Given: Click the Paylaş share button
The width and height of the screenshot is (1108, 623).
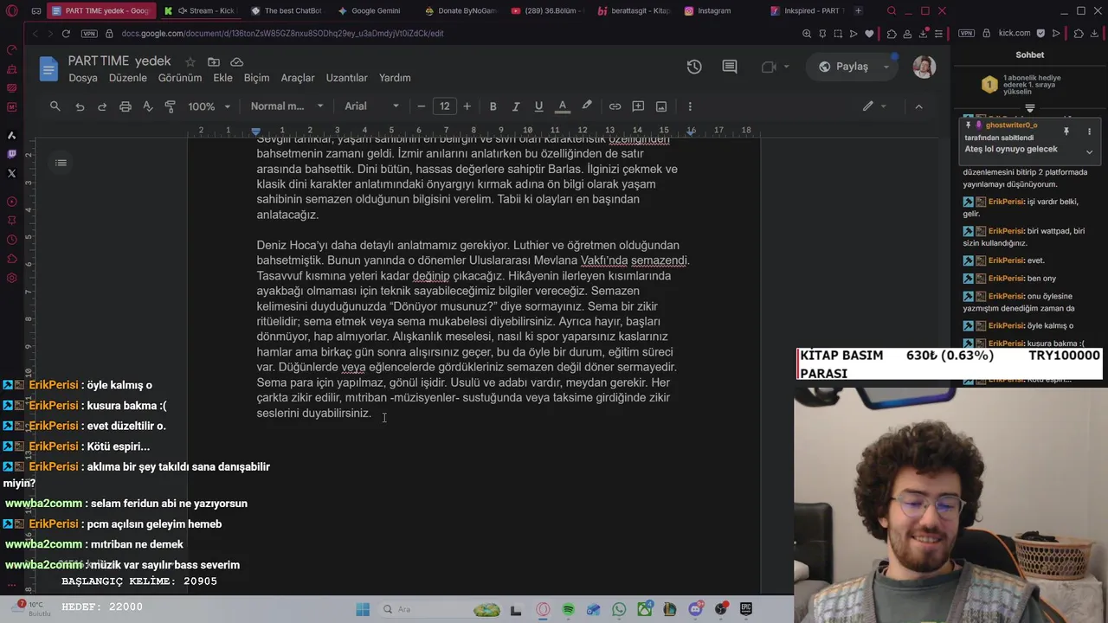Looking at the screenshot, I should (x=843, y=67).
